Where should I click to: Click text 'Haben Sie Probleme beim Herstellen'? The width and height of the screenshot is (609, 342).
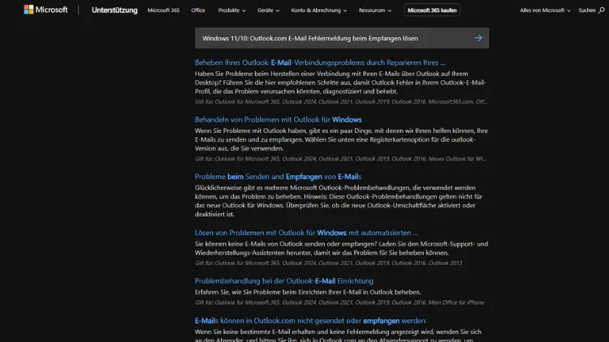[340, 82]
